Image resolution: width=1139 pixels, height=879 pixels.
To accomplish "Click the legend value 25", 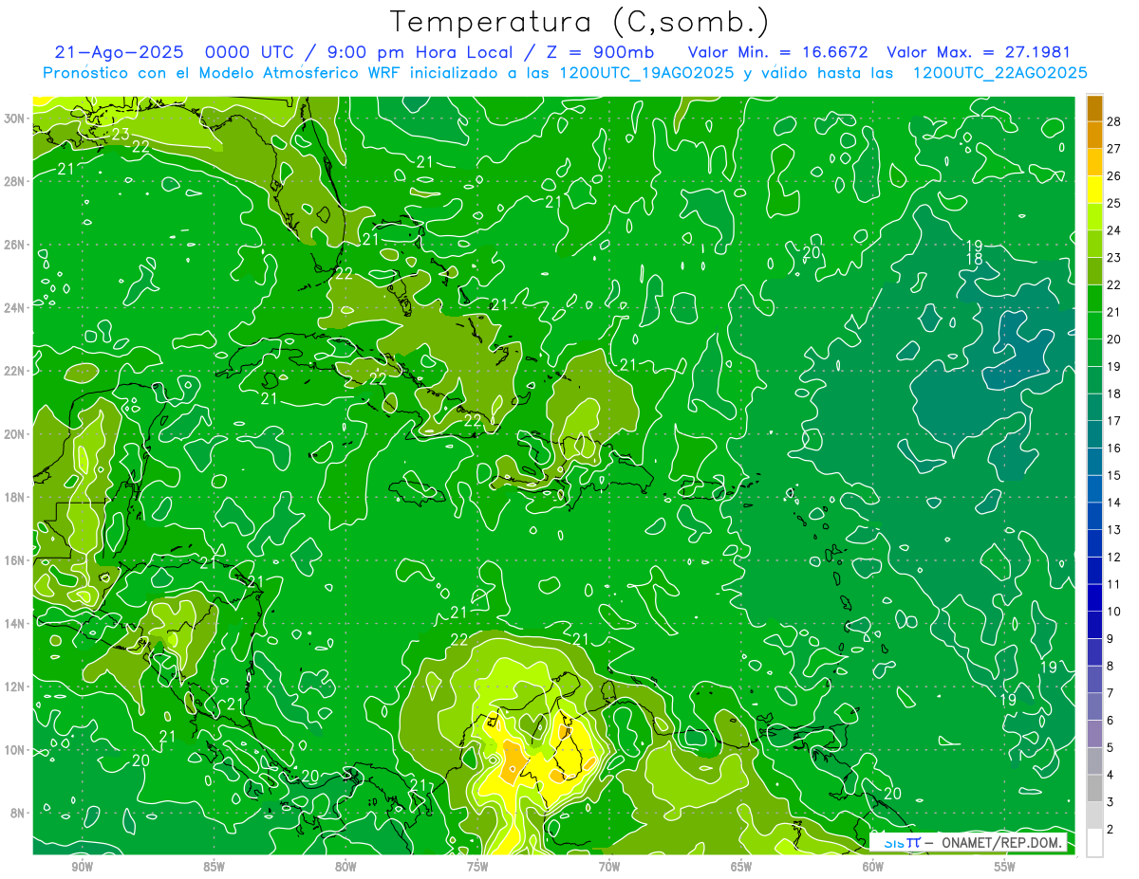I will click(x=1114, y=202).
